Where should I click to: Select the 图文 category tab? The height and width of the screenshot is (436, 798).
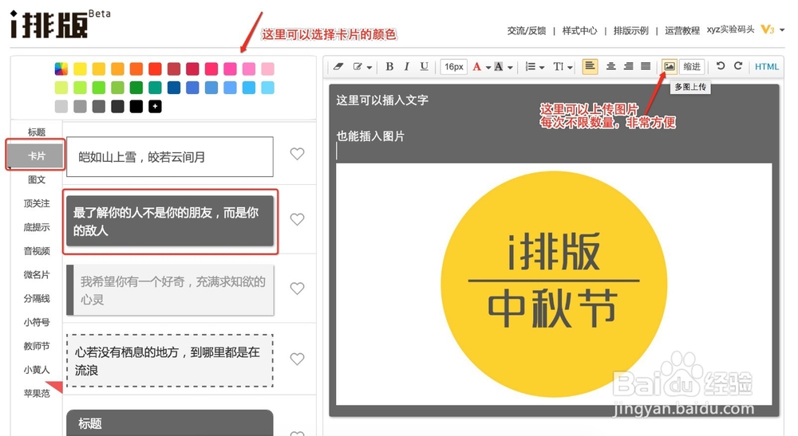point(37,179)
